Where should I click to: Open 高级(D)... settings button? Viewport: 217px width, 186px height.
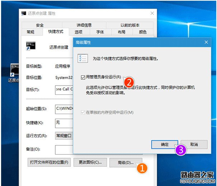126,162
